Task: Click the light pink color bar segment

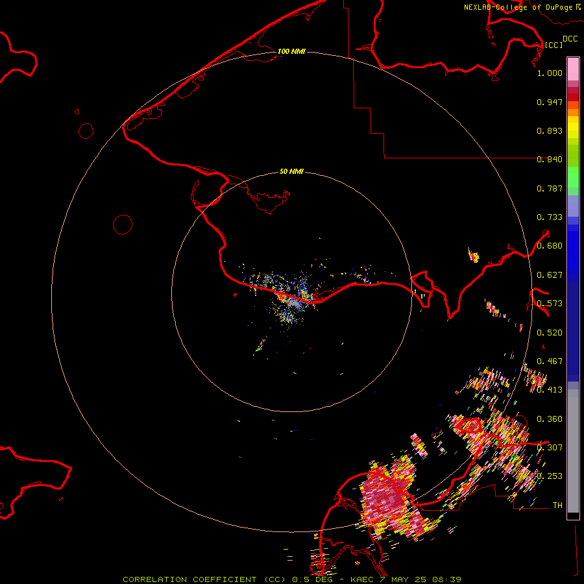Action: click(x=573, y=69)
